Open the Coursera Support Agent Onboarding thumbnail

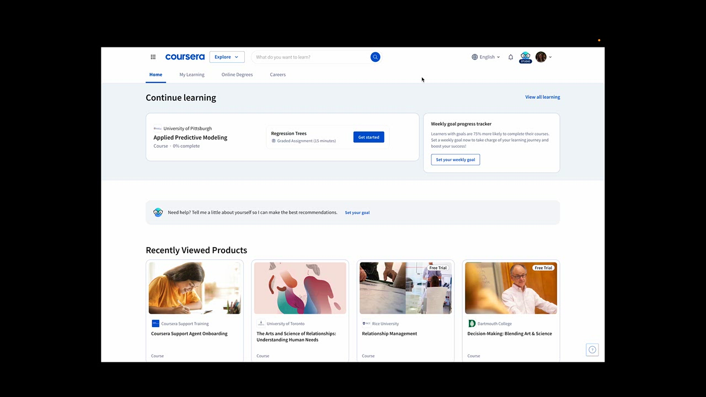195,288
